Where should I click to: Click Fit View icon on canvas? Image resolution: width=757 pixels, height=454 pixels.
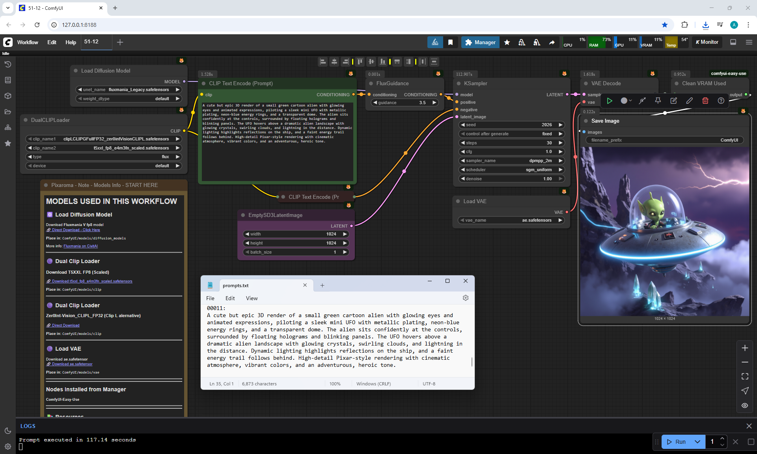point(744,376)
